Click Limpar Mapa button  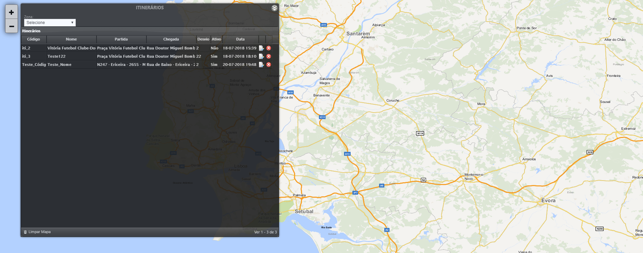pos(37,232)
